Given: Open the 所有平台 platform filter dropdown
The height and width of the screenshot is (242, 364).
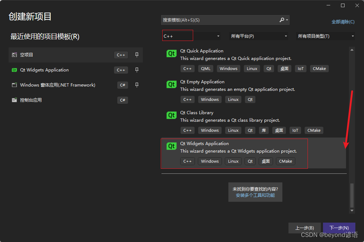Looking at the screenshot, I should pos(258,36).
